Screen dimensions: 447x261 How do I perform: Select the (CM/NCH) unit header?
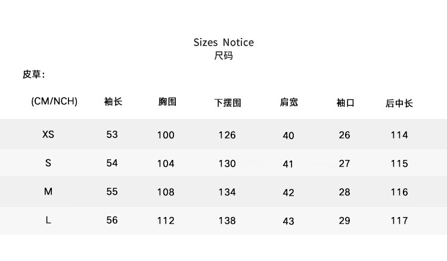(x=54, y=101)
